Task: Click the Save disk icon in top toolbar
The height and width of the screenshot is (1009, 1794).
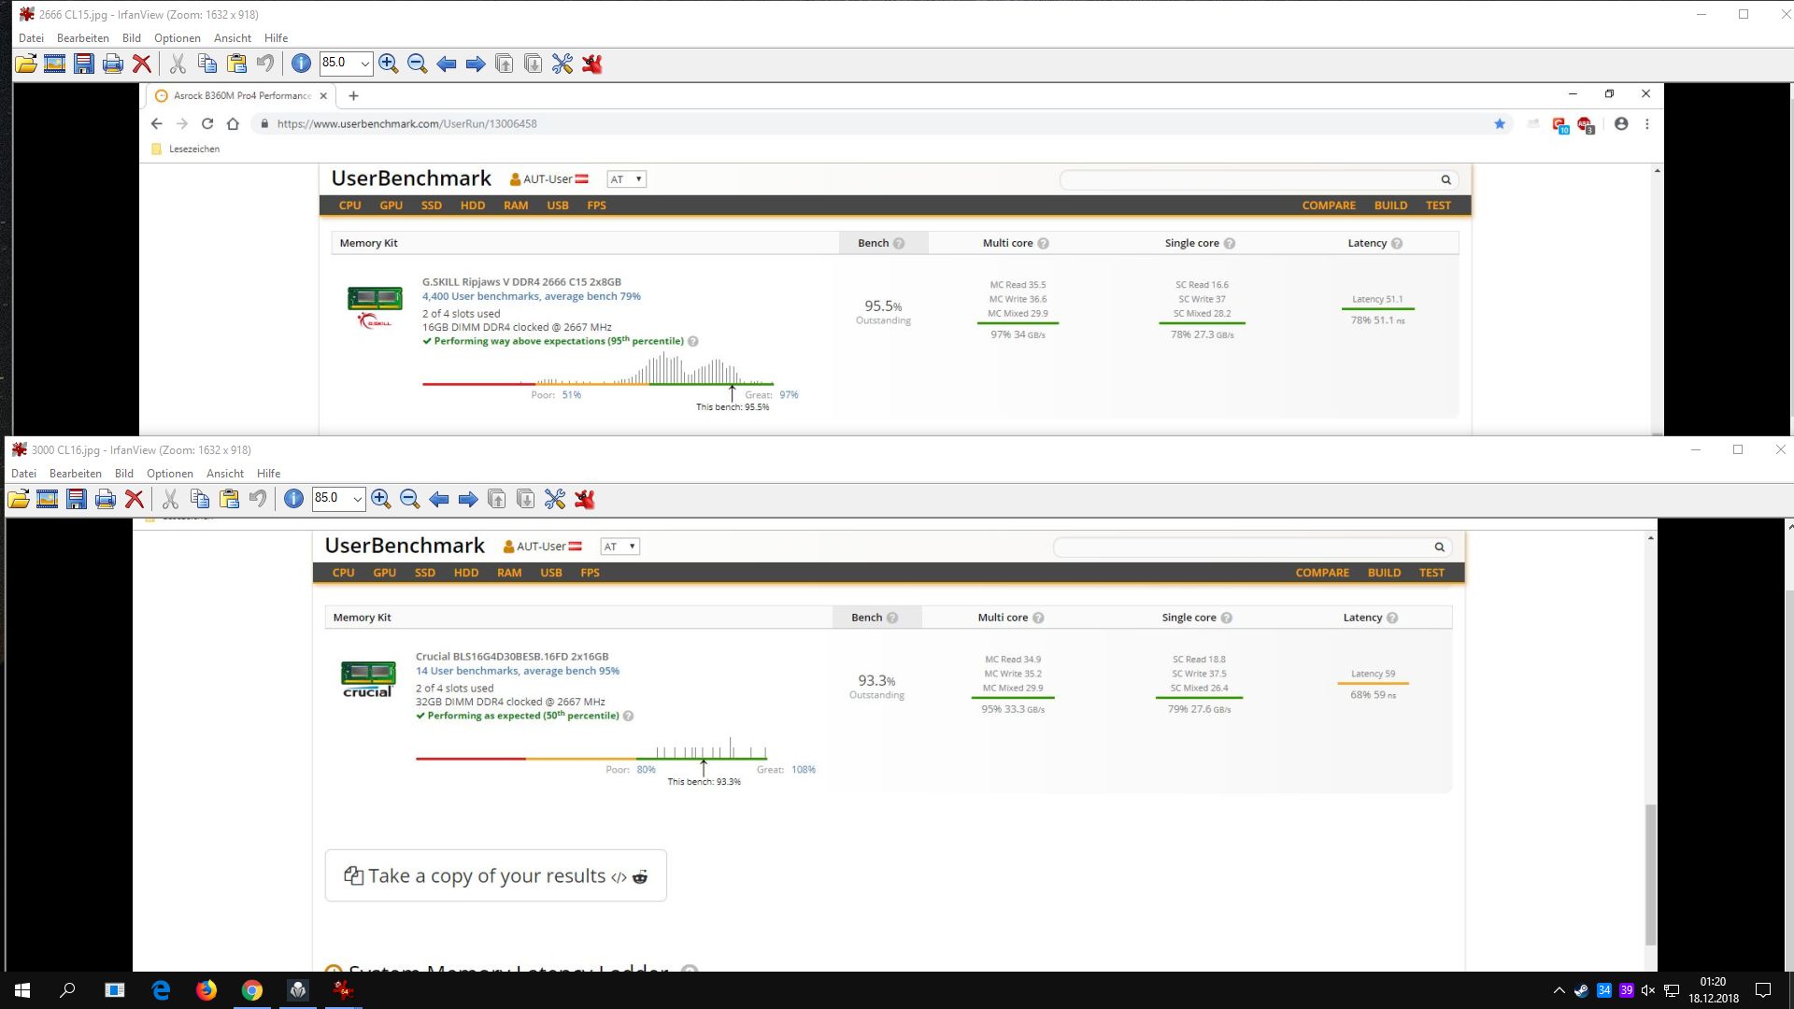Action: coord(84,64)
